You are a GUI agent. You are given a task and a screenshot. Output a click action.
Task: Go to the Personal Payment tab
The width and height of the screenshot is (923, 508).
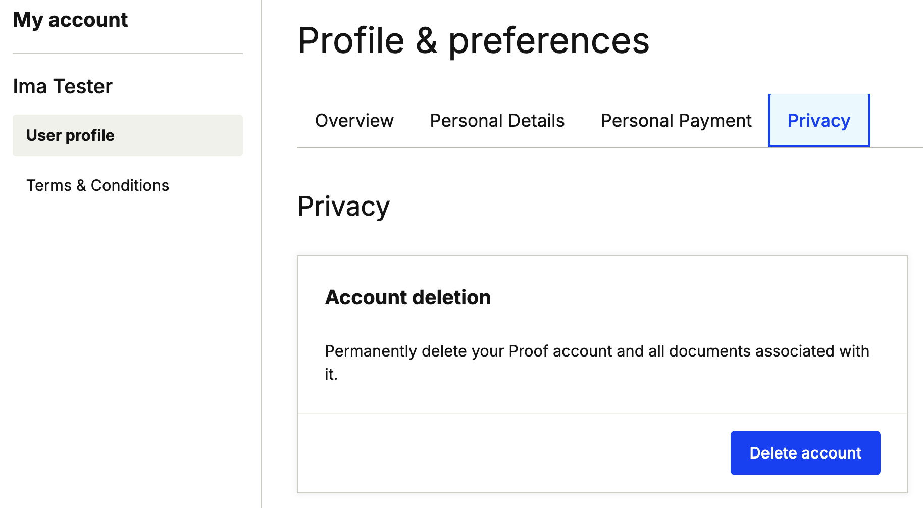(676, 121)
